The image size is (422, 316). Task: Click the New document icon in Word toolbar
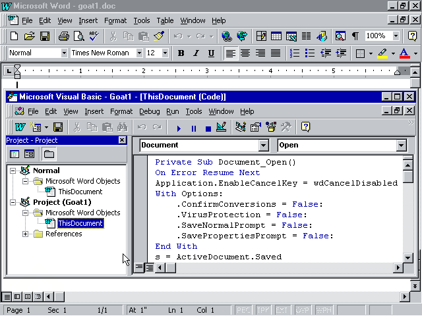14,36
